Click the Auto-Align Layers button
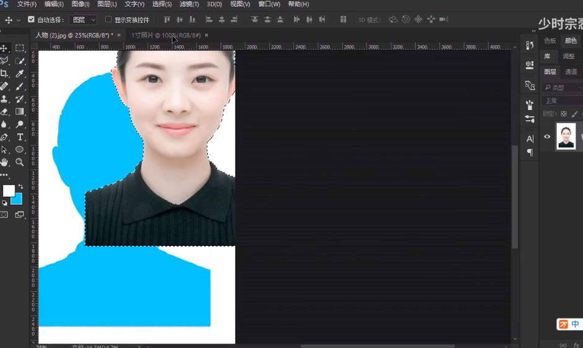 click(x=343, y=19)
